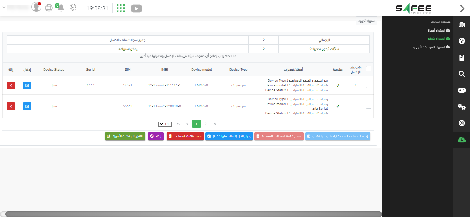Open the gamepad control sidebar icon
This screenshot has height=217, width=470.
462,90
